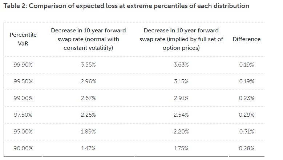
Task: Click the 2.54% value cell
Action: pos(181,115)
